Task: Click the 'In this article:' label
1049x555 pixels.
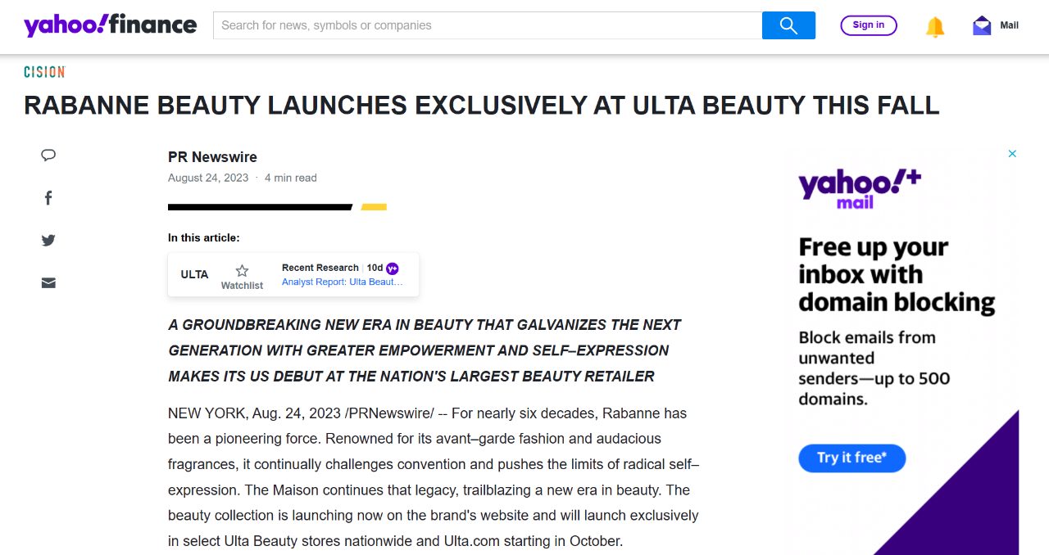Action: coord(204,238)
